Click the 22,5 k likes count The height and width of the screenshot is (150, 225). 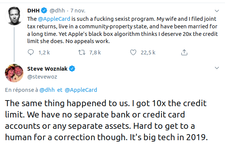click(x=148, y=53)
